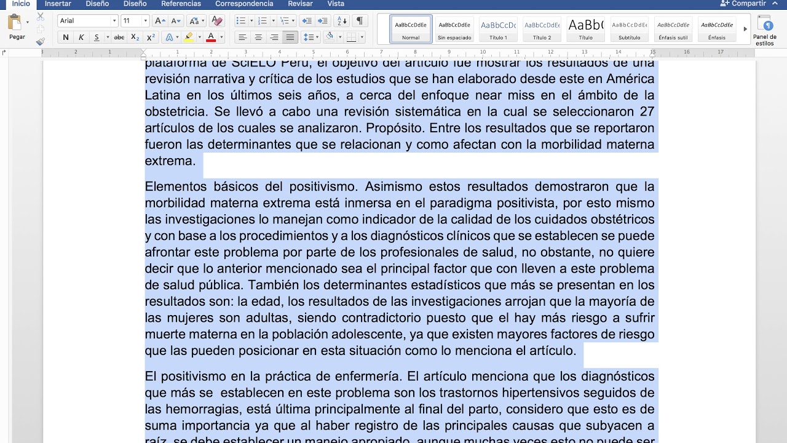Expand the styles gallery arrow
Viewport: 787px width, 443px height.
tap(745, 29)
